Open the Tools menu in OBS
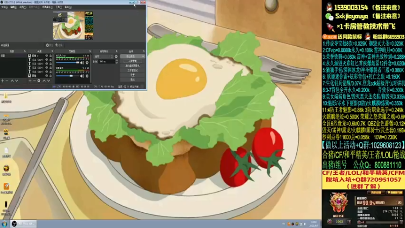The image size is (405, 228). (x=59, y=7)
